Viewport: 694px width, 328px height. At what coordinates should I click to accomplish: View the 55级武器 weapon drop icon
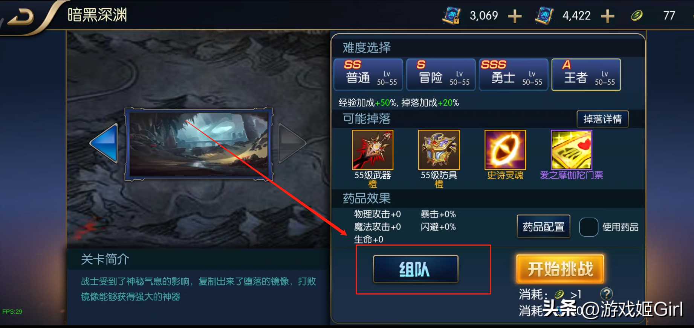coord(373,150)
